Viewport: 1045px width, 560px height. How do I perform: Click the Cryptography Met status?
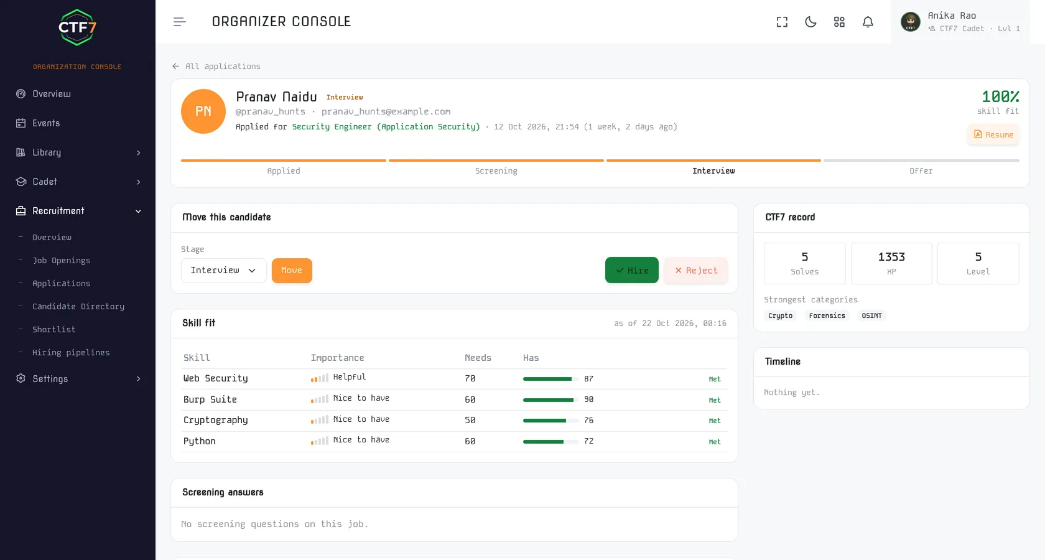pyautogui.click(x=715, y=421)
